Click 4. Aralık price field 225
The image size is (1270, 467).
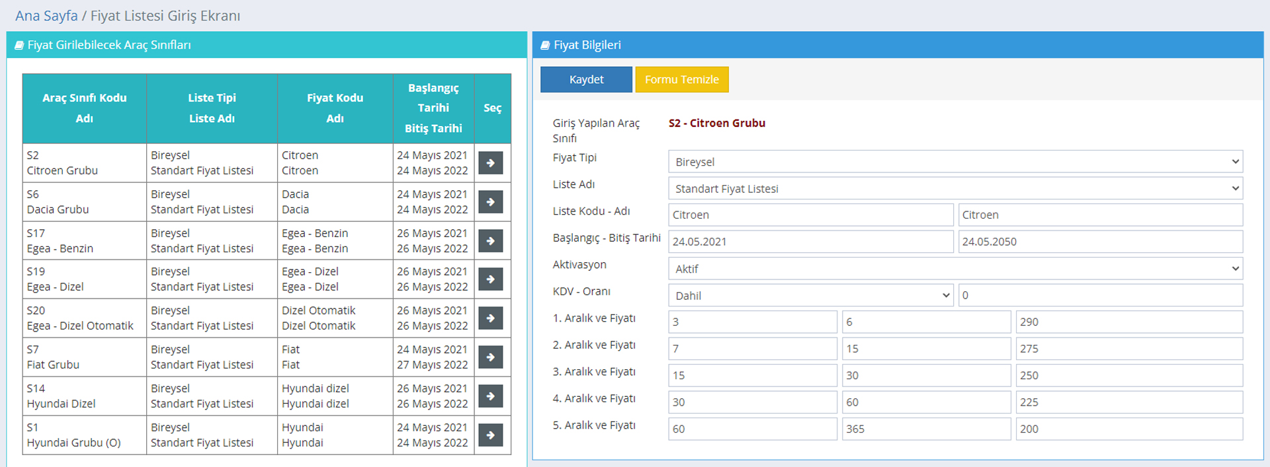click(1129, 402)
